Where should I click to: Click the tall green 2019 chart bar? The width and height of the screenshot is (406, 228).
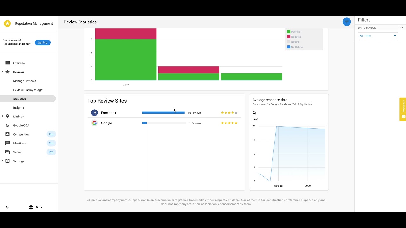click(126, 60)
